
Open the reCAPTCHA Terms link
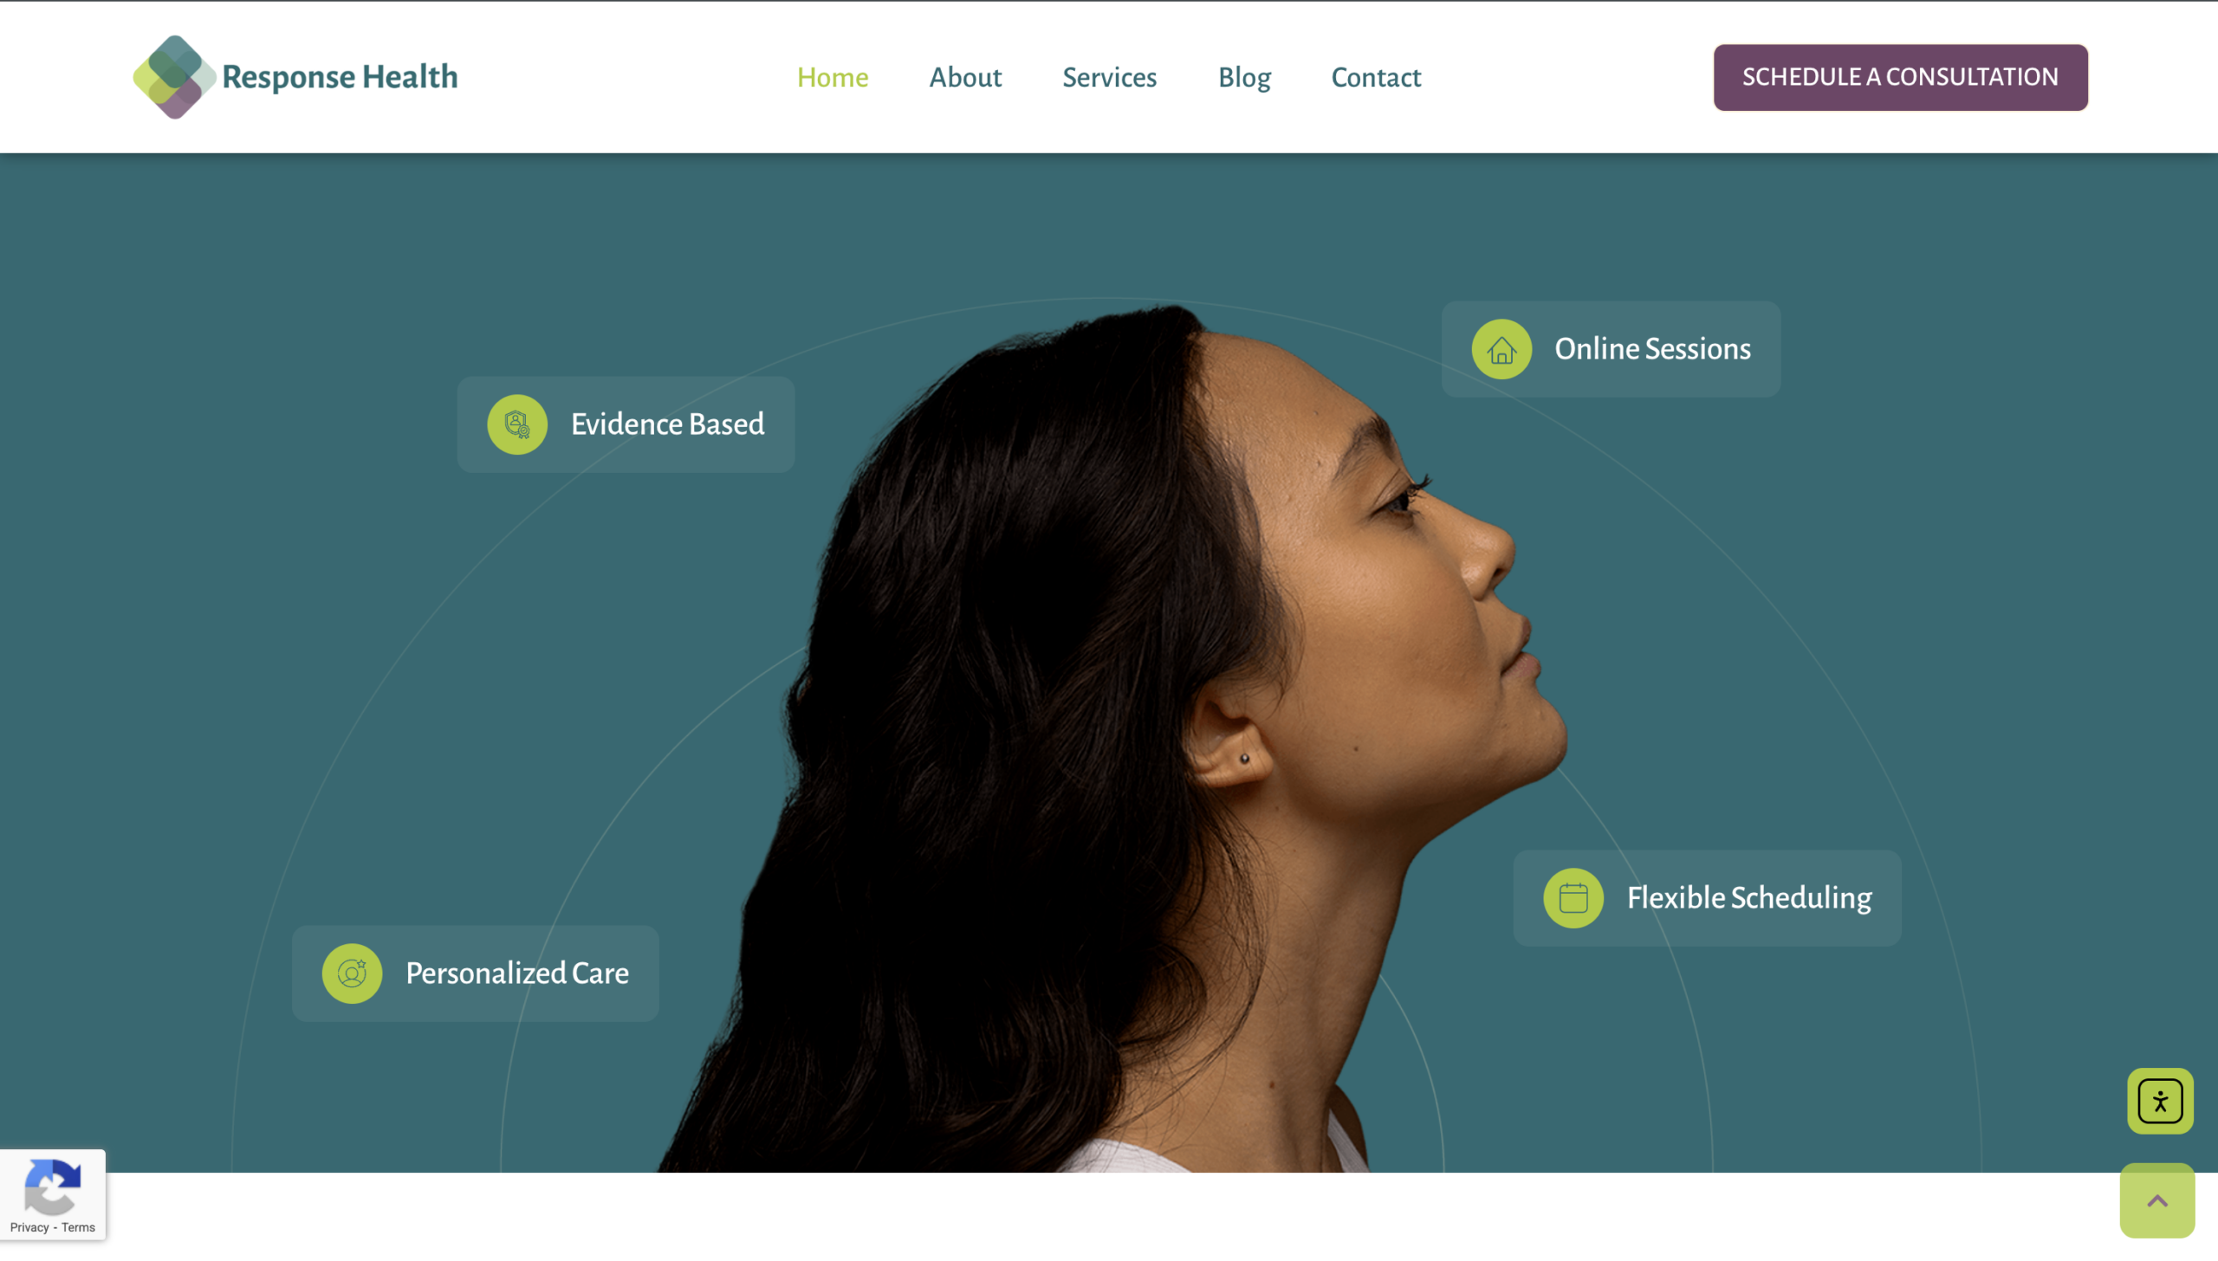78,1227
